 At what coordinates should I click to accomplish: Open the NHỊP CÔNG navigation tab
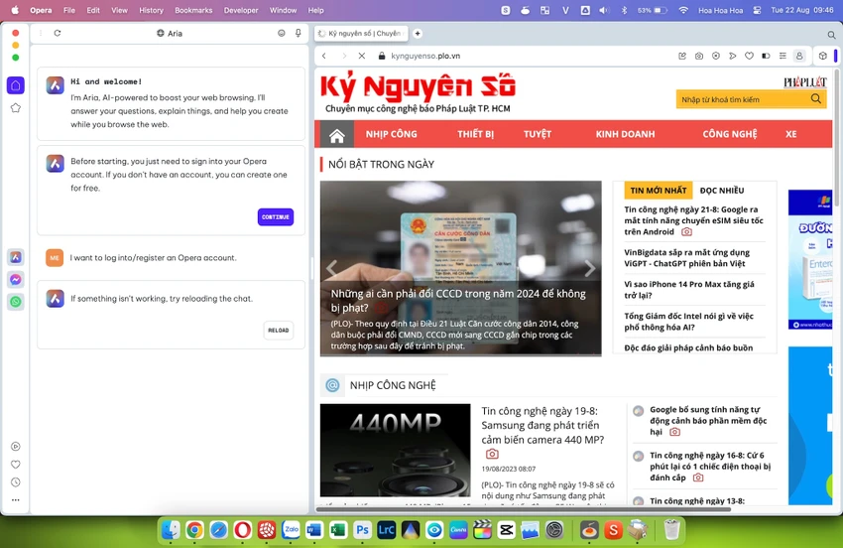click(x=392, y=134)
